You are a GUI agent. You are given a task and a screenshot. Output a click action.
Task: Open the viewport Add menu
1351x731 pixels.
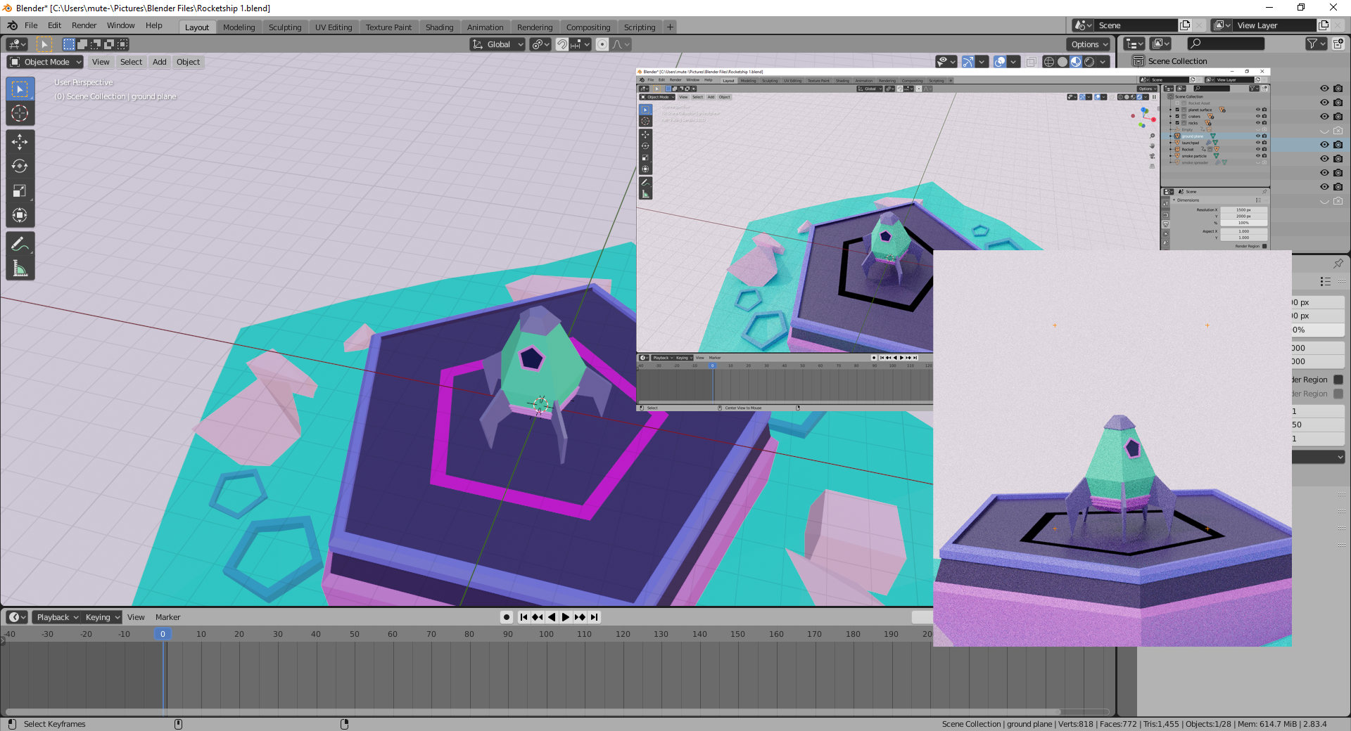pos(160,62)
